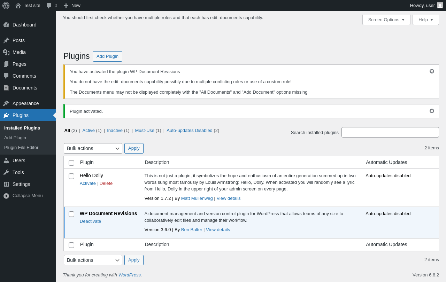Click the WordPress link in footer
Image resolution: width=446 pixels, height=282 pixels.
[130, 275]
